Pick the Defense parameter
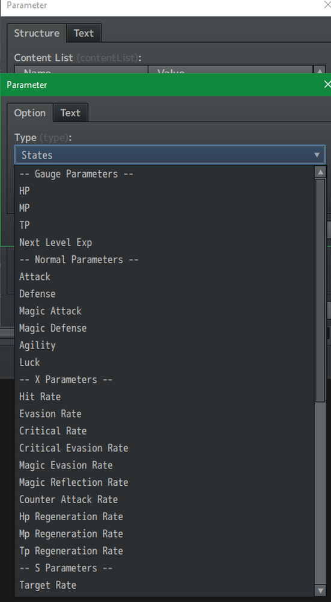The height and width of the screenshot is (602, 331). click(165, 294)
